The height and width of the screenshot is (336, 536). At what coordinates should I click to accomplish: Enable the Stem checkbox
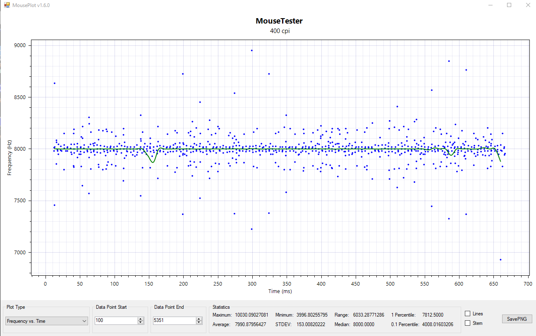[468, 323]
